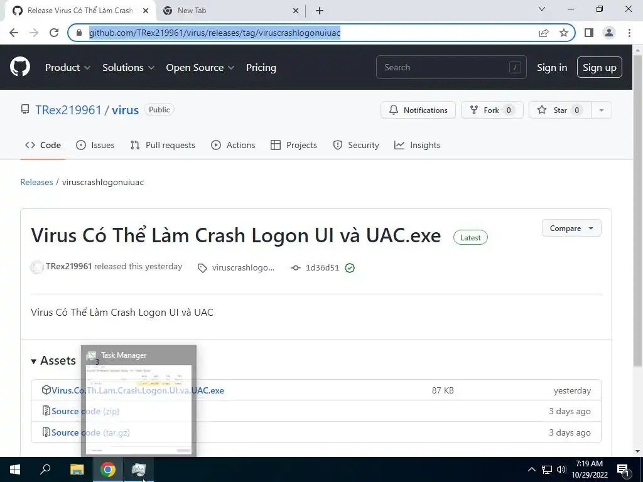Open the Windows Start menu
Screen dimensions: 643x482
pyautogui.click(x=15, y=469)
